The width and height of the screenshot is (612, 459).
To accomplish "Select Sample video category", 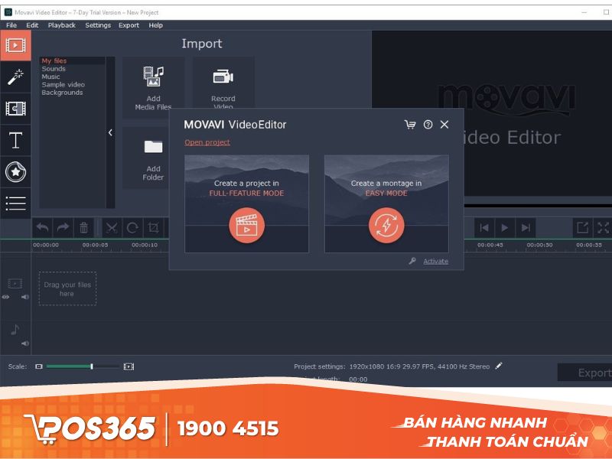I will 63,84.
